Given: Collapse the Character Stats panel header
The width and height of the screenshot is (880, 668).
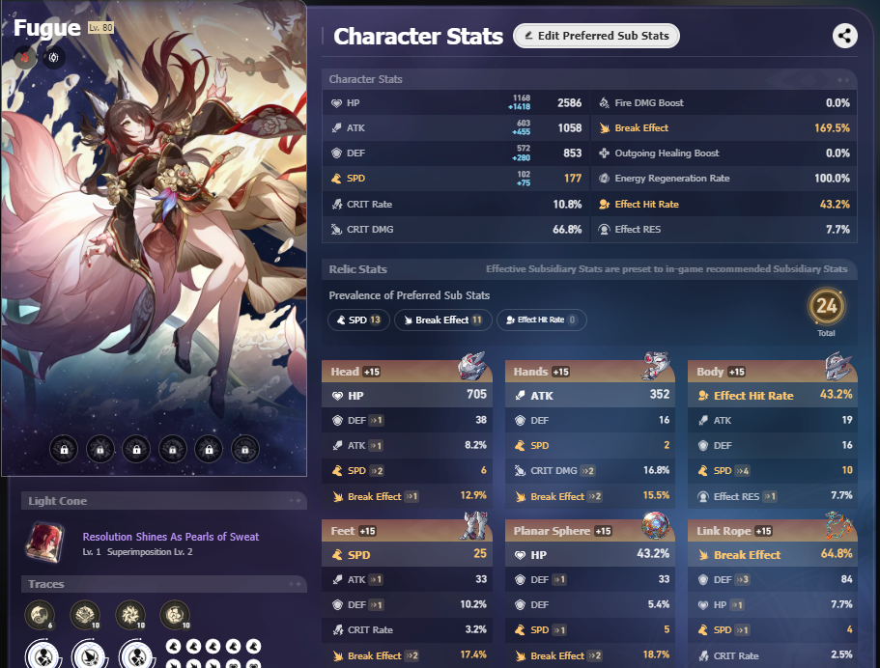Looking at the screenshot, I should pos(589,79).
